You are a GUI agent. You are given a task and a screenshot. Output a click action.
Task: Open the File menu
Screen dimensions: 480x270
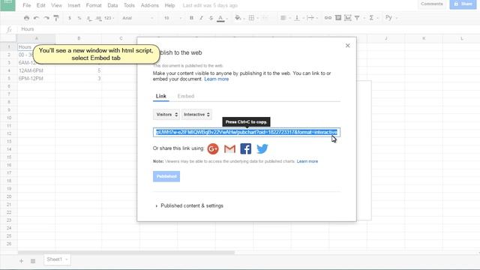click(x=27, y=5)
